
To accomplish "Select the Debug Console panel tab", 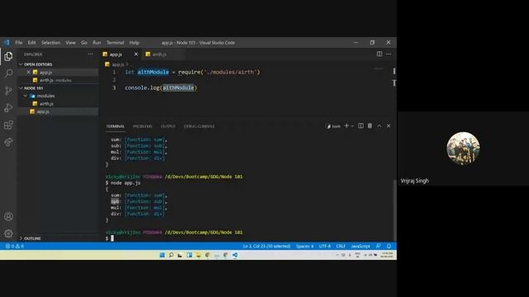I will 199,126.
